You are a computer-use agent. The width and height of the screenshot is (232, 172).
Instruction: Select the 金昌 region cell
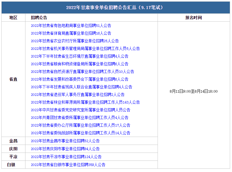[13, 141]
